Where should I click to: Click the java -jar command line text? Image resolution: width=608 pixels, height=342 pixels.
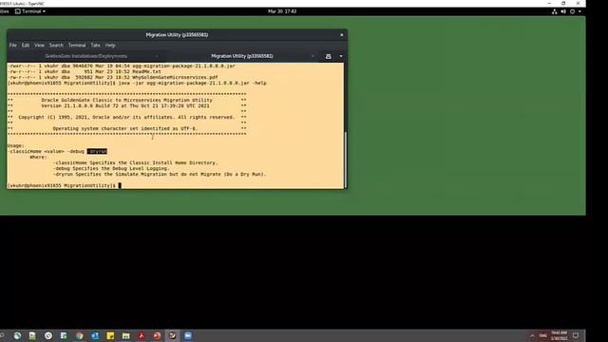(192, 83)
